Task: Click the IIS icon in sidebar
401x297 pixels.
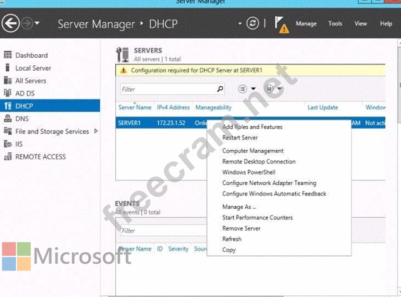Action: pyautogui.click(x=8, y=144)
